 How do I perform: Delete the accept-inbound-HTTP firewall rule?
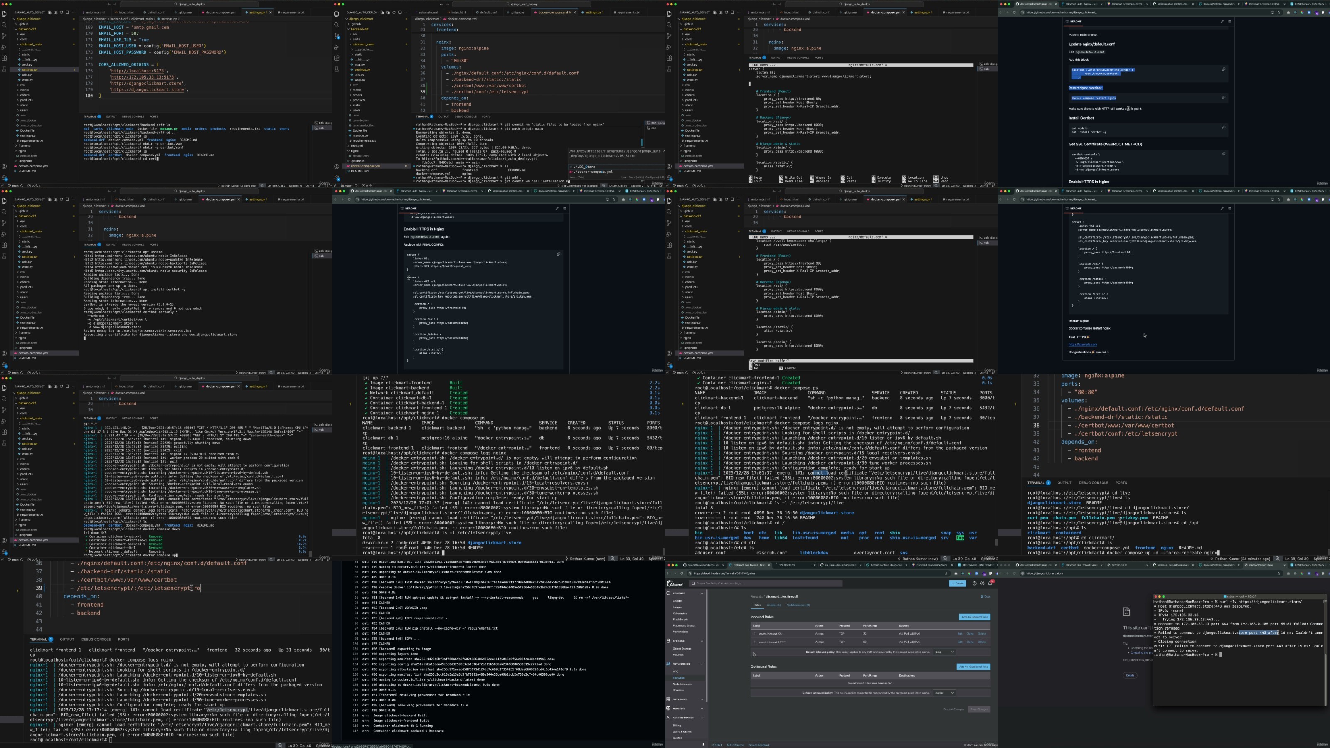981,642
